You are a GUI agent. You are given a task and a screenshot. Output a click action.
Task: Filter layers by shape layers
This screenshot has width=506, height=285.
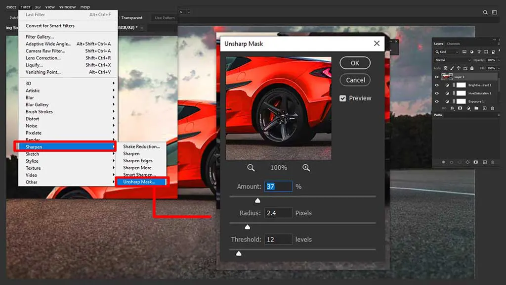[x=486, y=51]
